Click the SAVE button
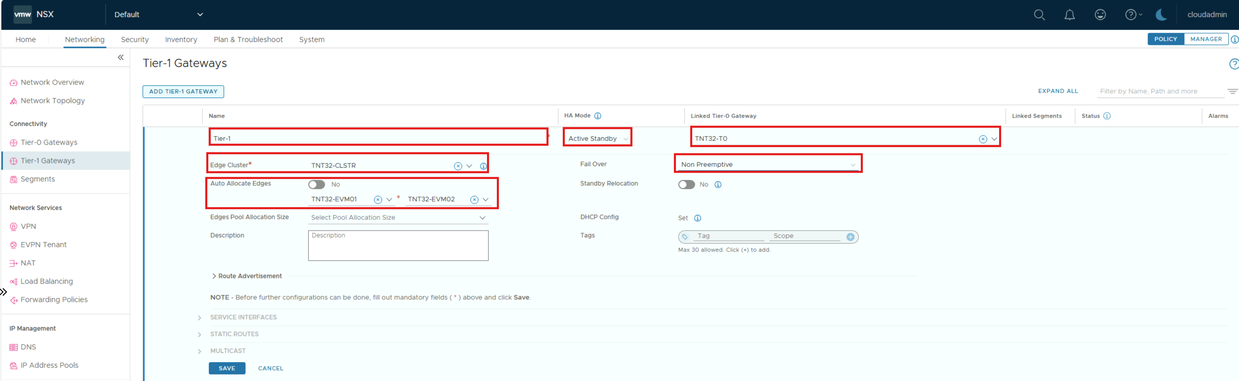The image size is (1239, 381). [227, 368]
